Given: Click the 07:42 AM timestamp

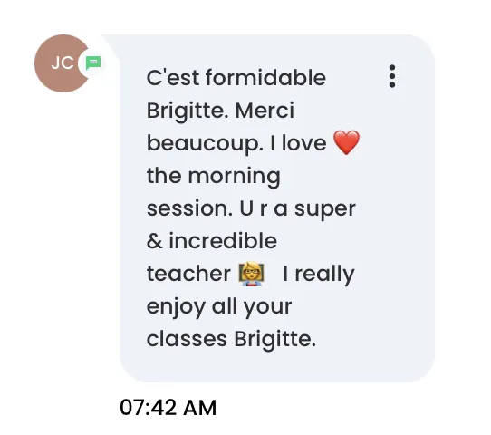Looking at the screenshot, I should [168, 408].
